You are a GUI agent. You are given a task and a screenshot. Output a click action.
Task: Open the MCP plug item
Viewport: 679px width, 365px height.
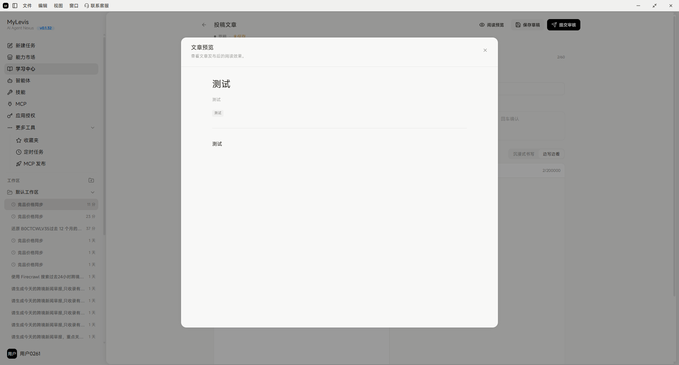pyautogui.click(x=51, y=104)
